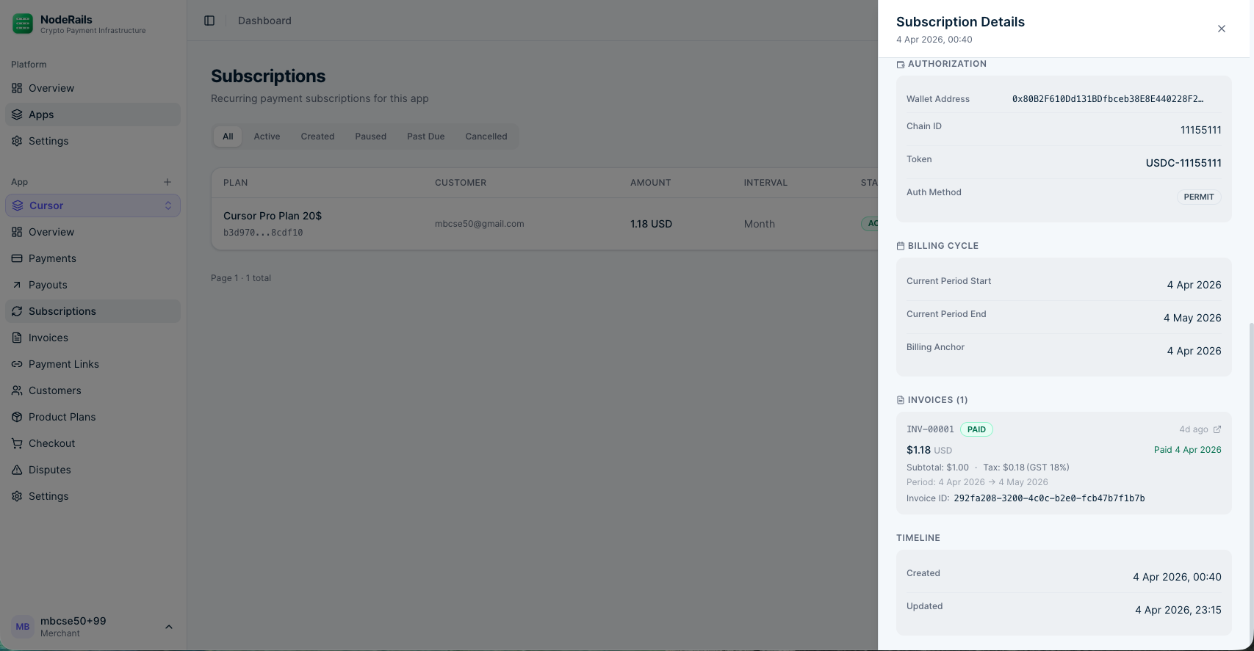Click the INTERVAL column header

point(765,183)
